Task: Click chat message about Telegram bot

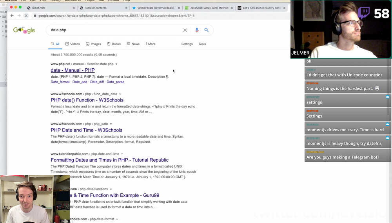Action: click(x=347, y=155)
